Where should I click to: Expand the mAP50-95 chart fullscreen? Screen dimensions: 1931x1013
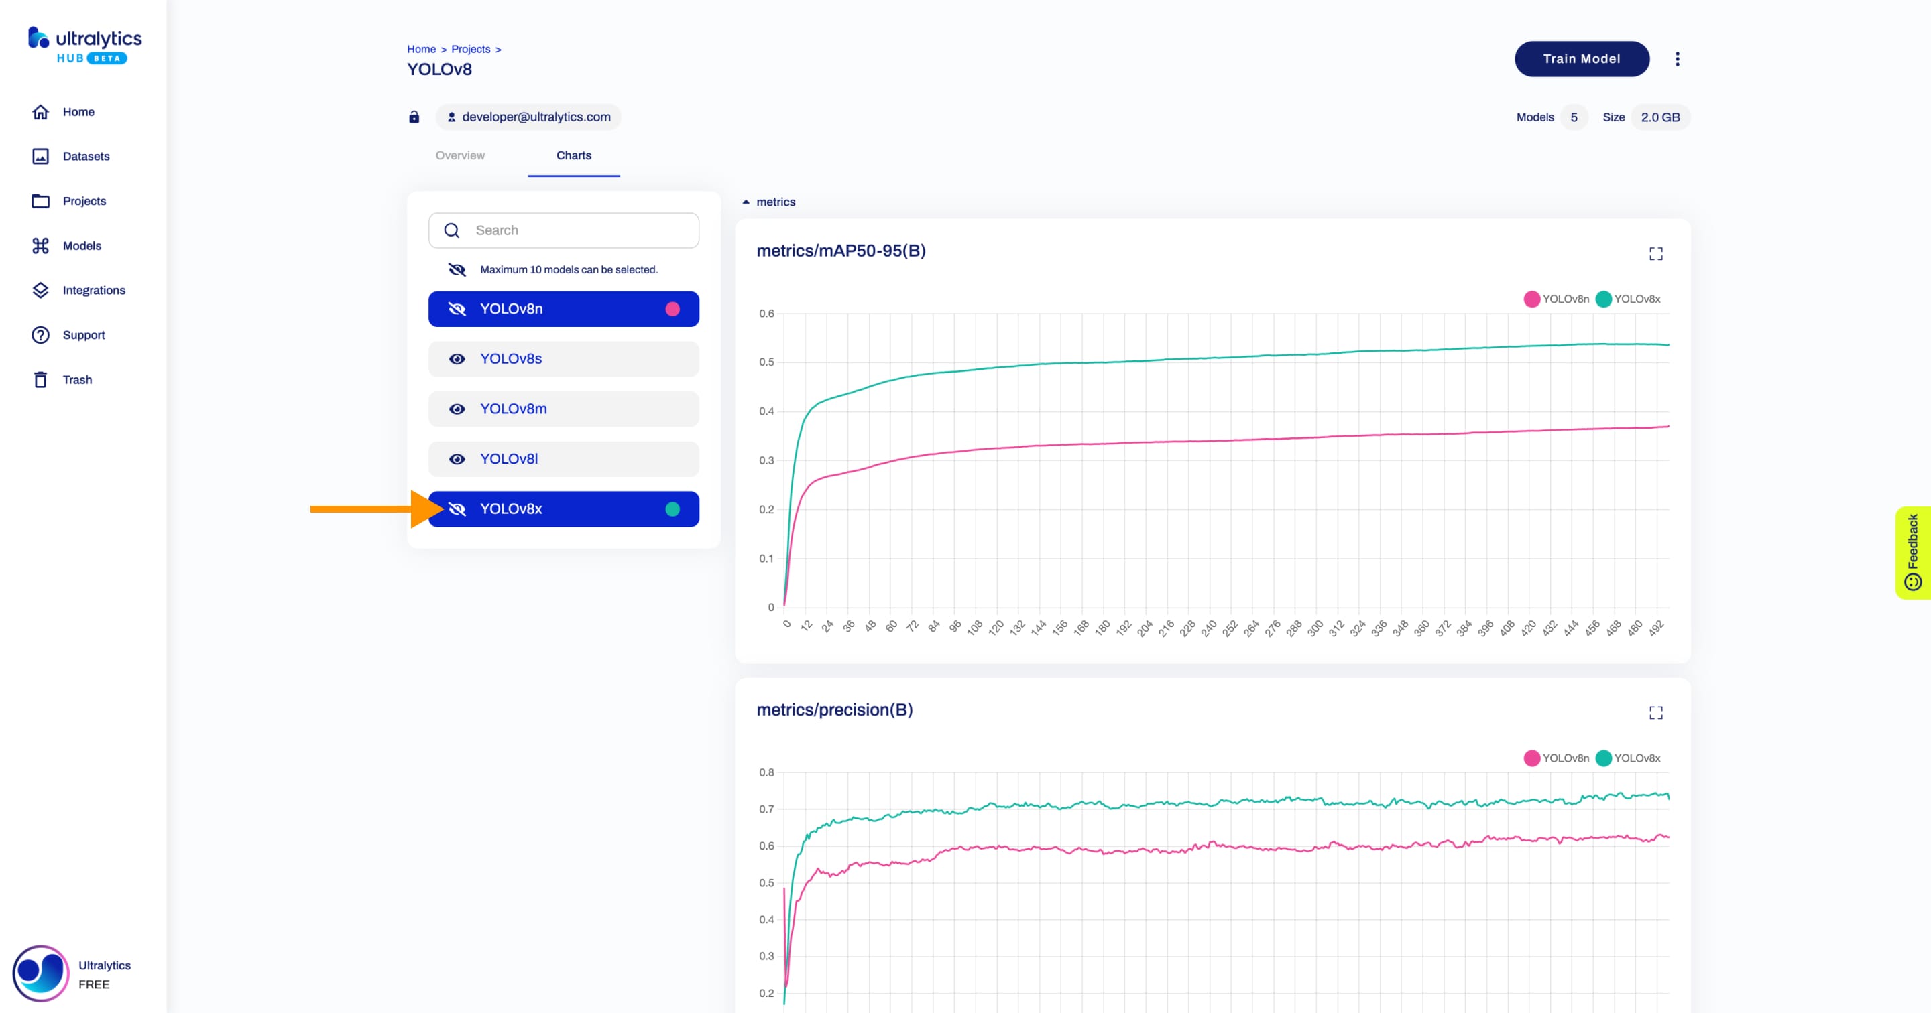[1655, 254]
